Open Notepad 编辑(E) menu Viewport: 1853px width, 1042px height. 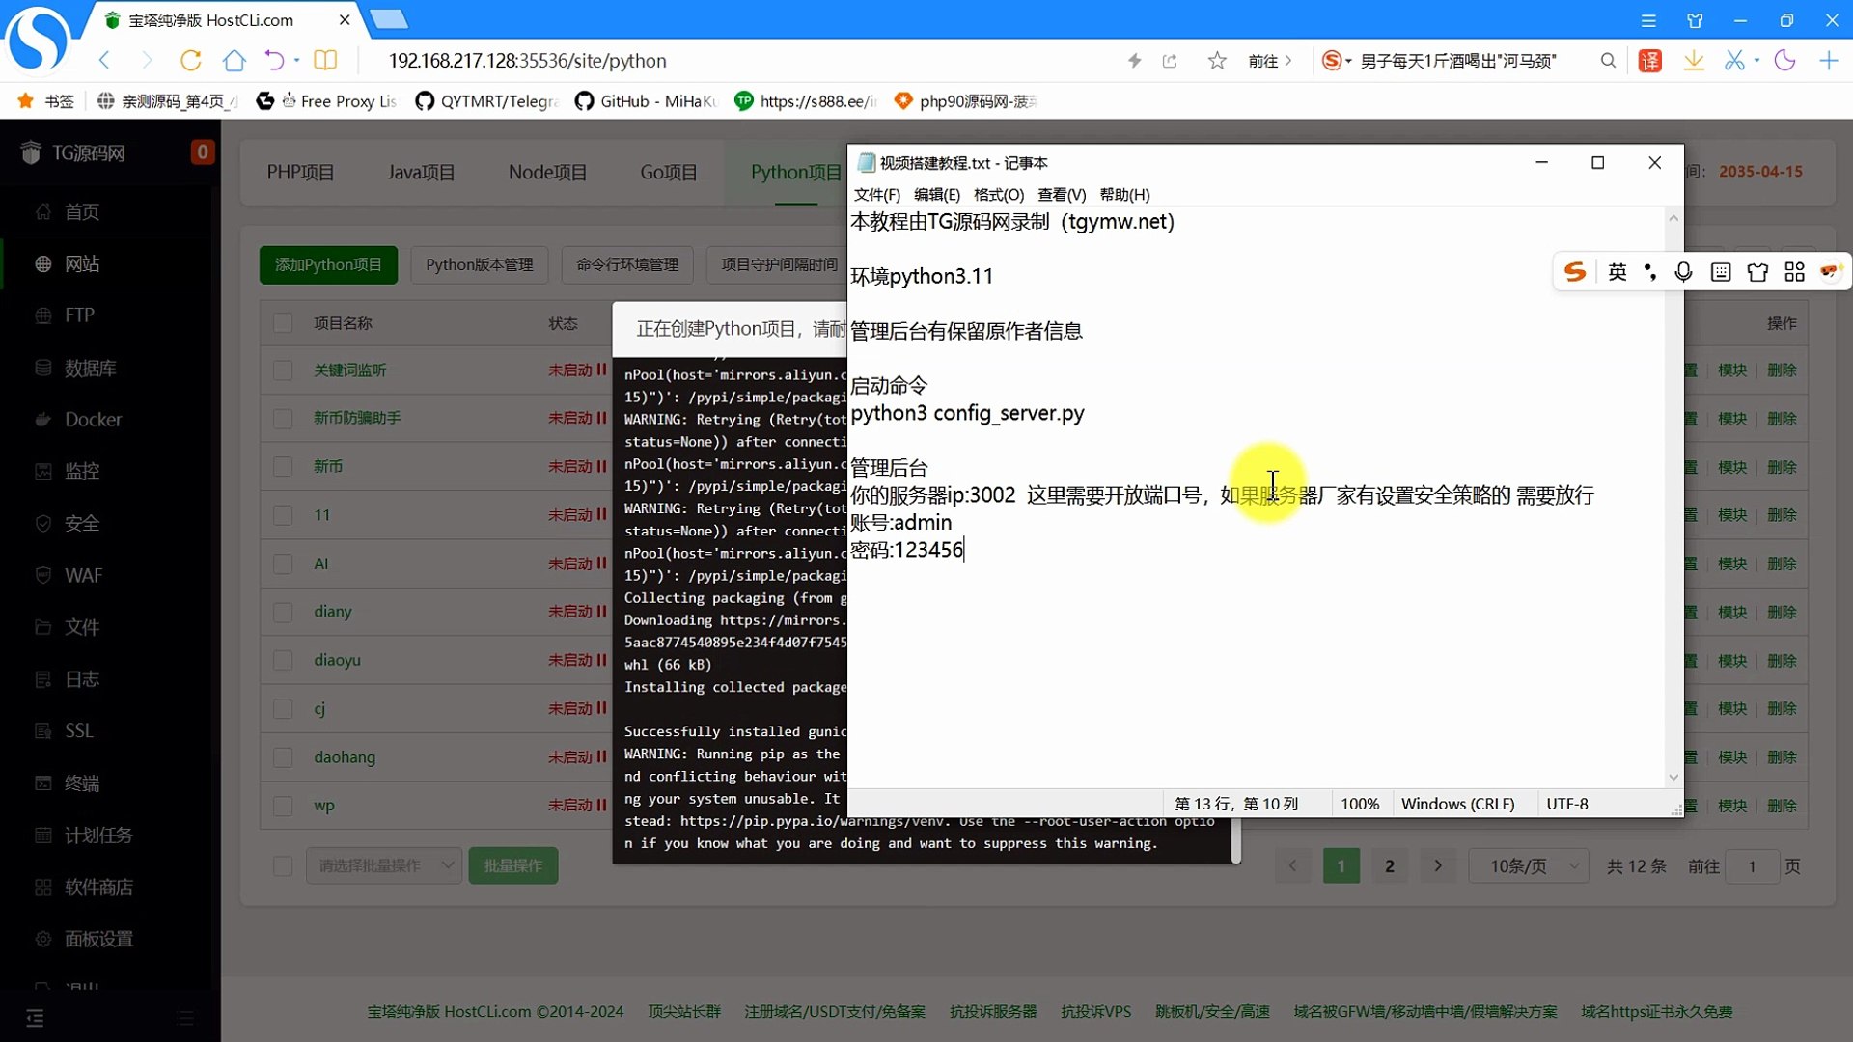pyautogui.click(x=936, y=195)
